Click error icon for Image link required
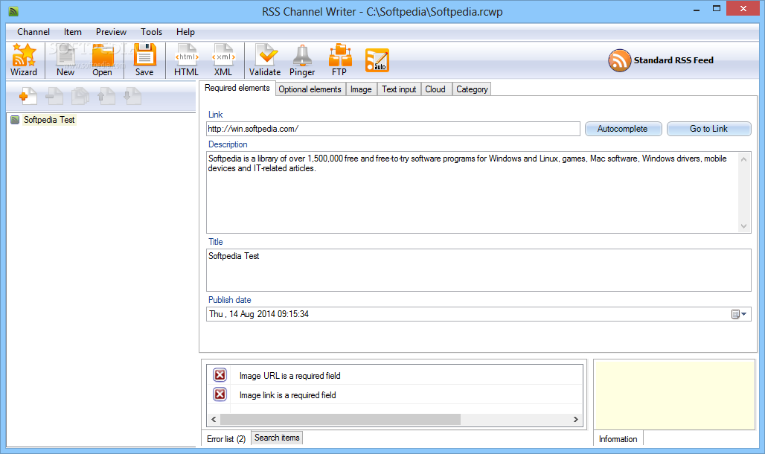The width and height of the screenshot is (765, 454). pos(220,394)
